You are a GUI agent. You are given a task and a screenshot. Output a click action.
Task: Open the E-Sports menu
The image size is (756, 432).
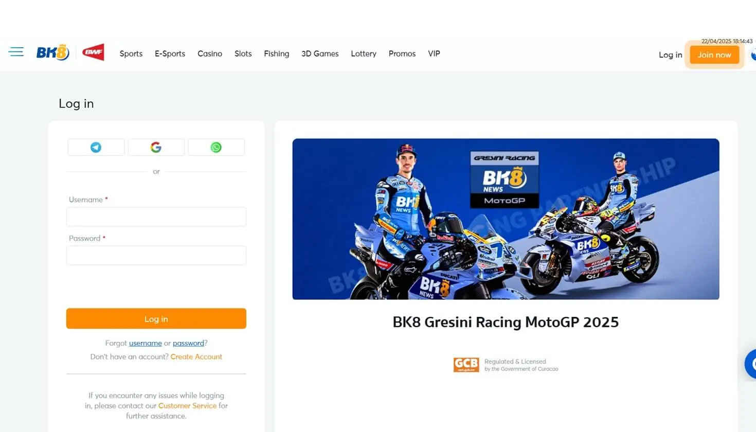click(170, 53)
